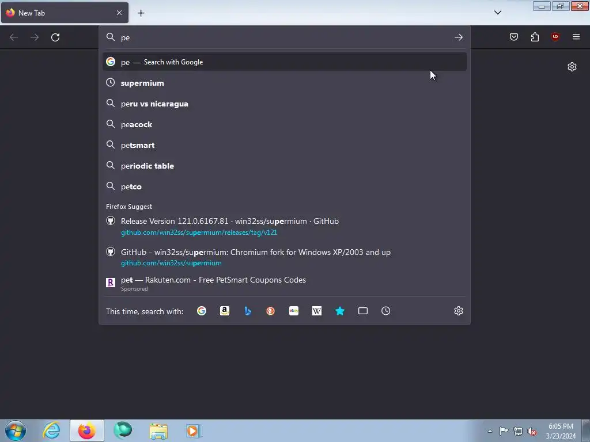
Task: Search this time with eBay icon
Action: pos(294,311)
